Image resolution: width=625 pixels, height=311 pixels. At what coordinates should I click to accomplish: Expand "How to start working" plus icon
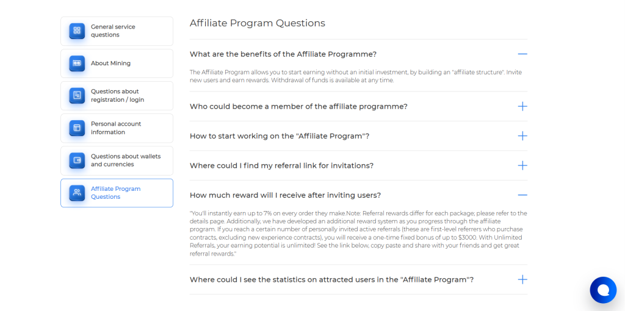pyautogui.click(x=522, y=136)
